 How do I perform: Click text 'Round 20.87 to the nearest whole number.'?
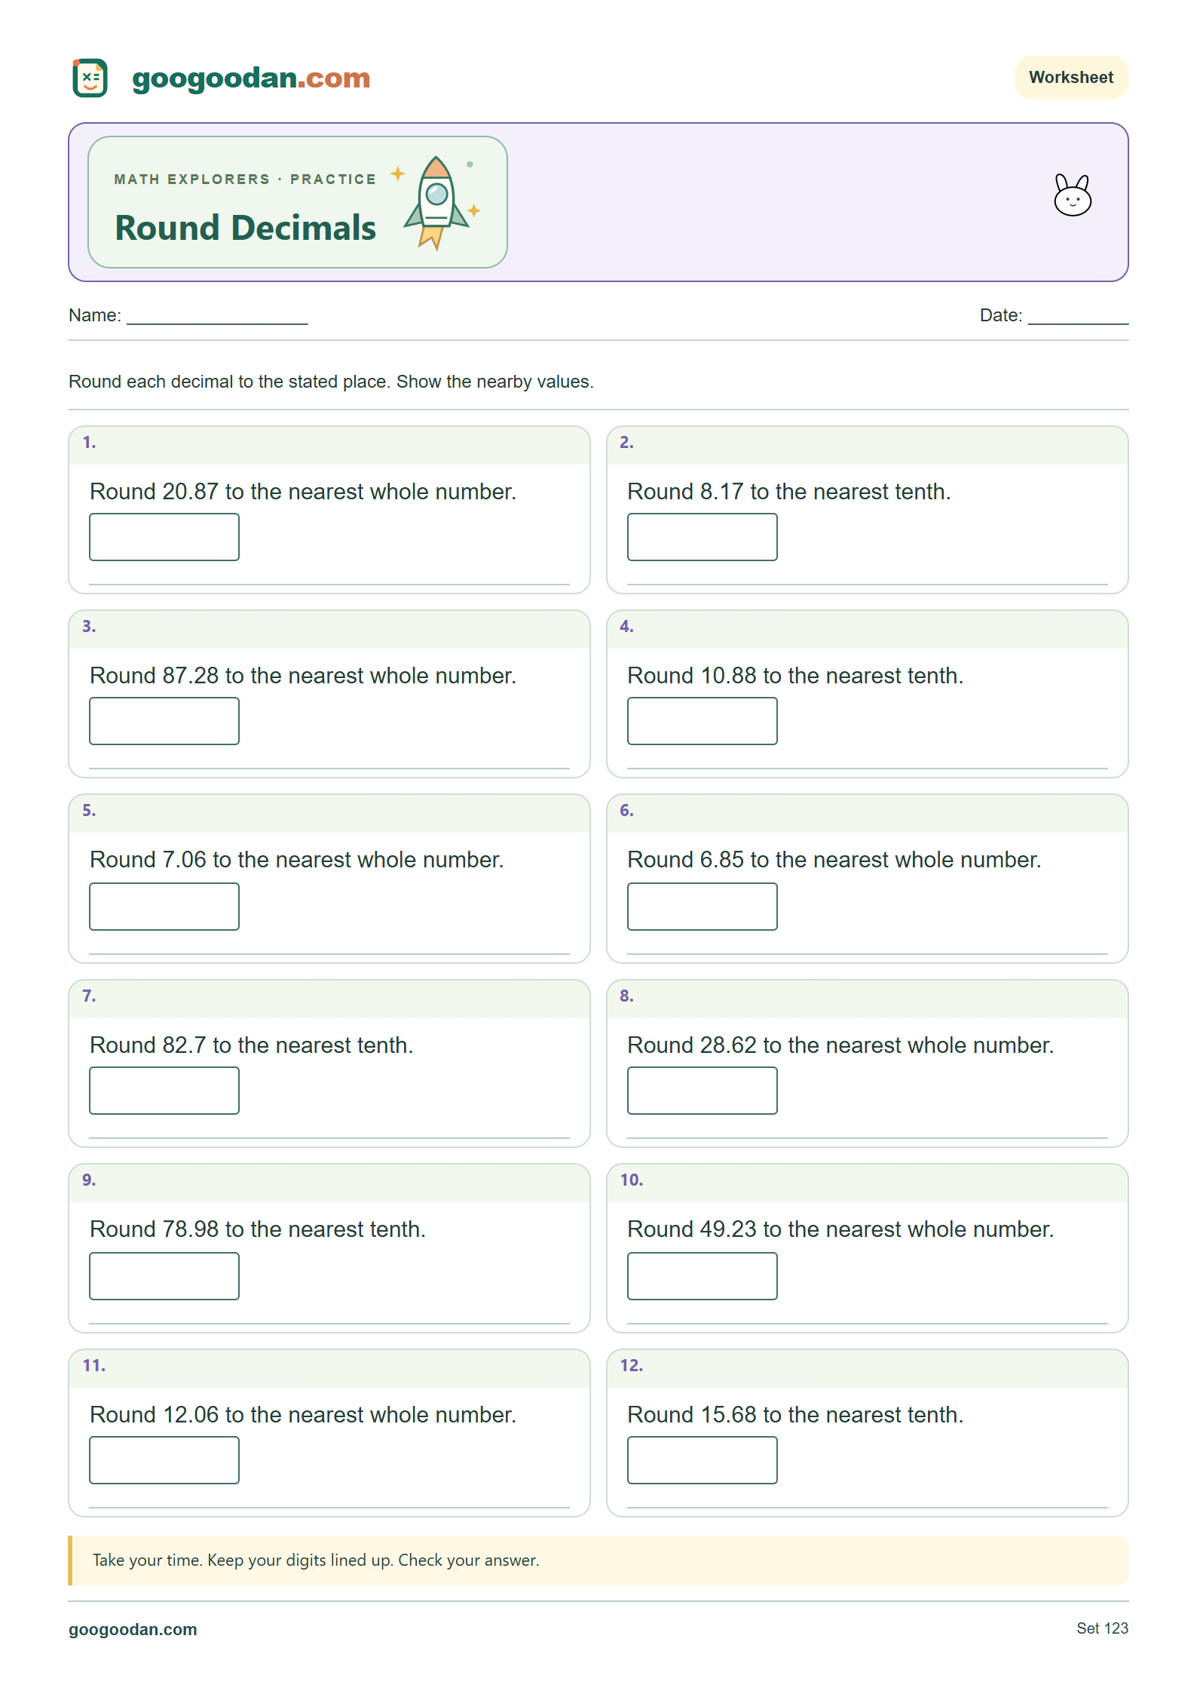303,492
